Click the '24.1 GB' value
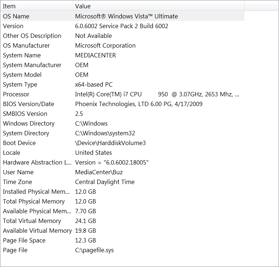 (86, 221)
